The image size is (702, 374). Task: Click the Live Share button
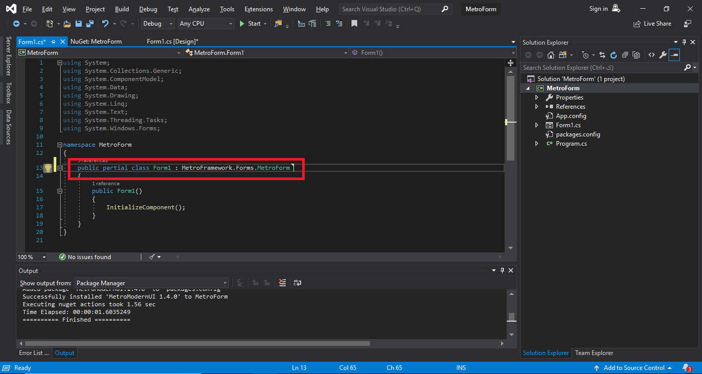click(652, 24)
